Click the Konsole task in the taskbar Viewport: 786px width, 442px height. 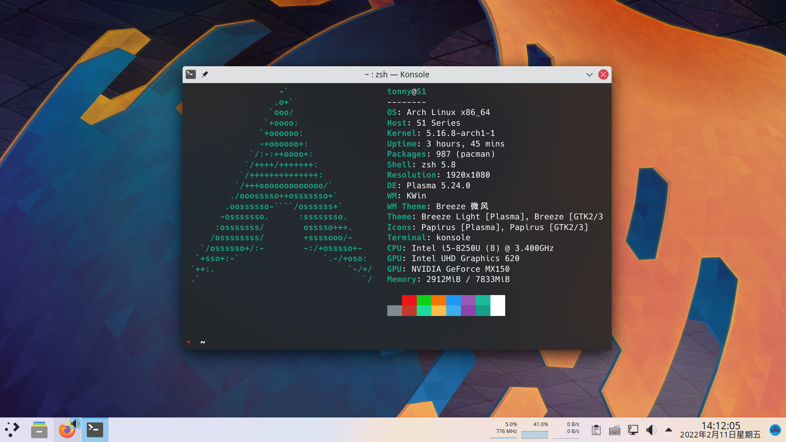coord(95,430)
